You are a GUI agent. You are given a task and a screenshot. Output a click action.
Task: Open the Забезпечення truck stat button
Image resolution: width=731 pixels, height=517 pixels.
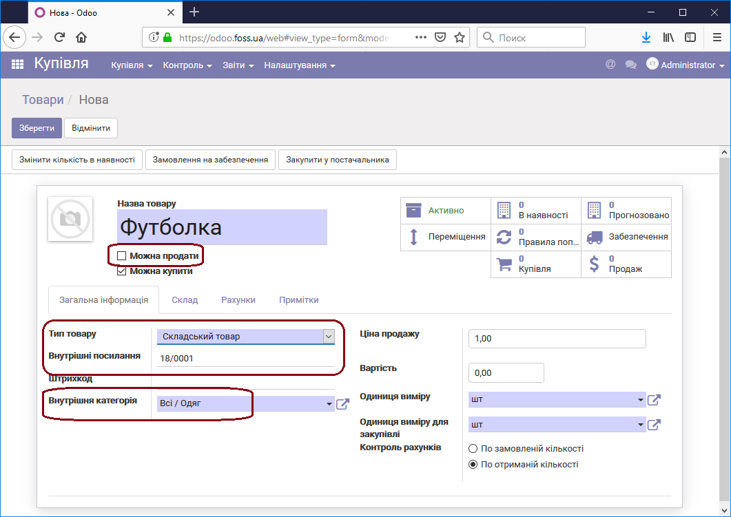point(626,237)
